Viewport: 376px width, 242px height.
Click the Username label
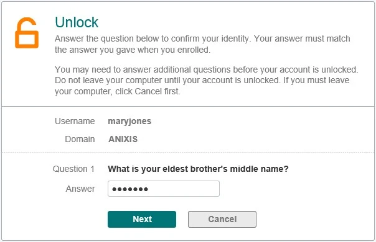click(75, 121)
